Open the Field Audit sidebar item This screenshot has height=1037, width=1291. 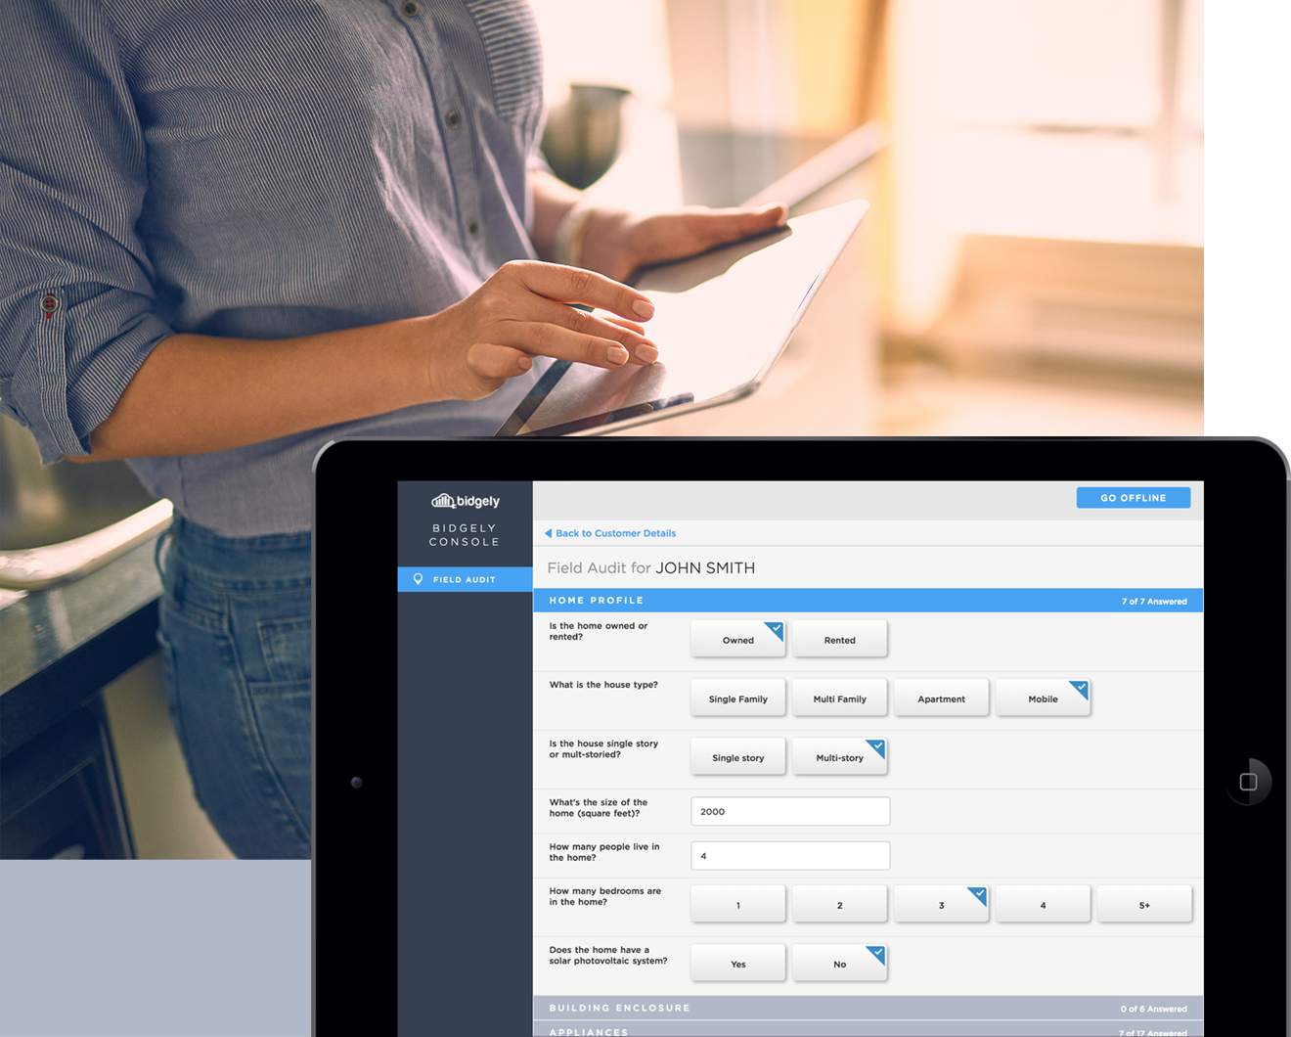pos(466,579)
